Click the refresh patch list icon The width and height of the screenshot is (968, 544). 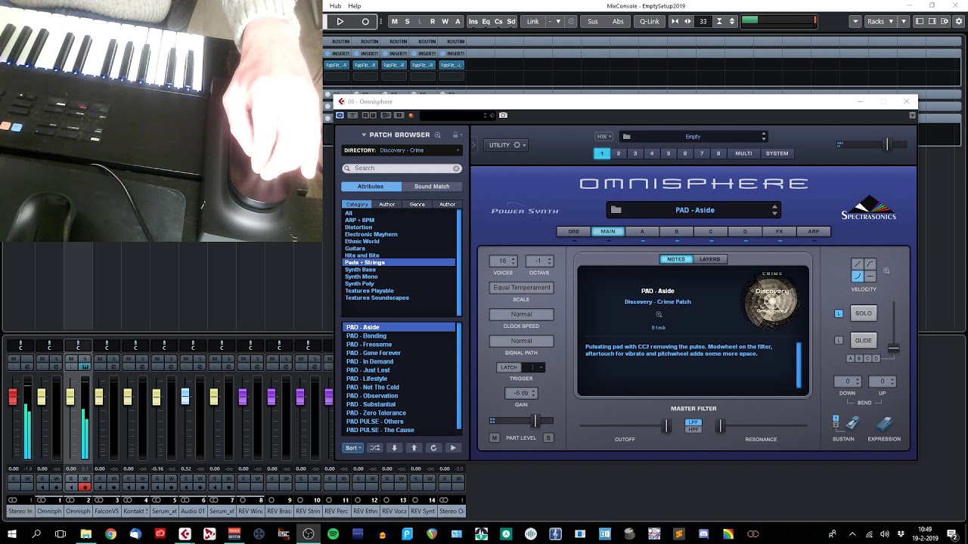433,448
